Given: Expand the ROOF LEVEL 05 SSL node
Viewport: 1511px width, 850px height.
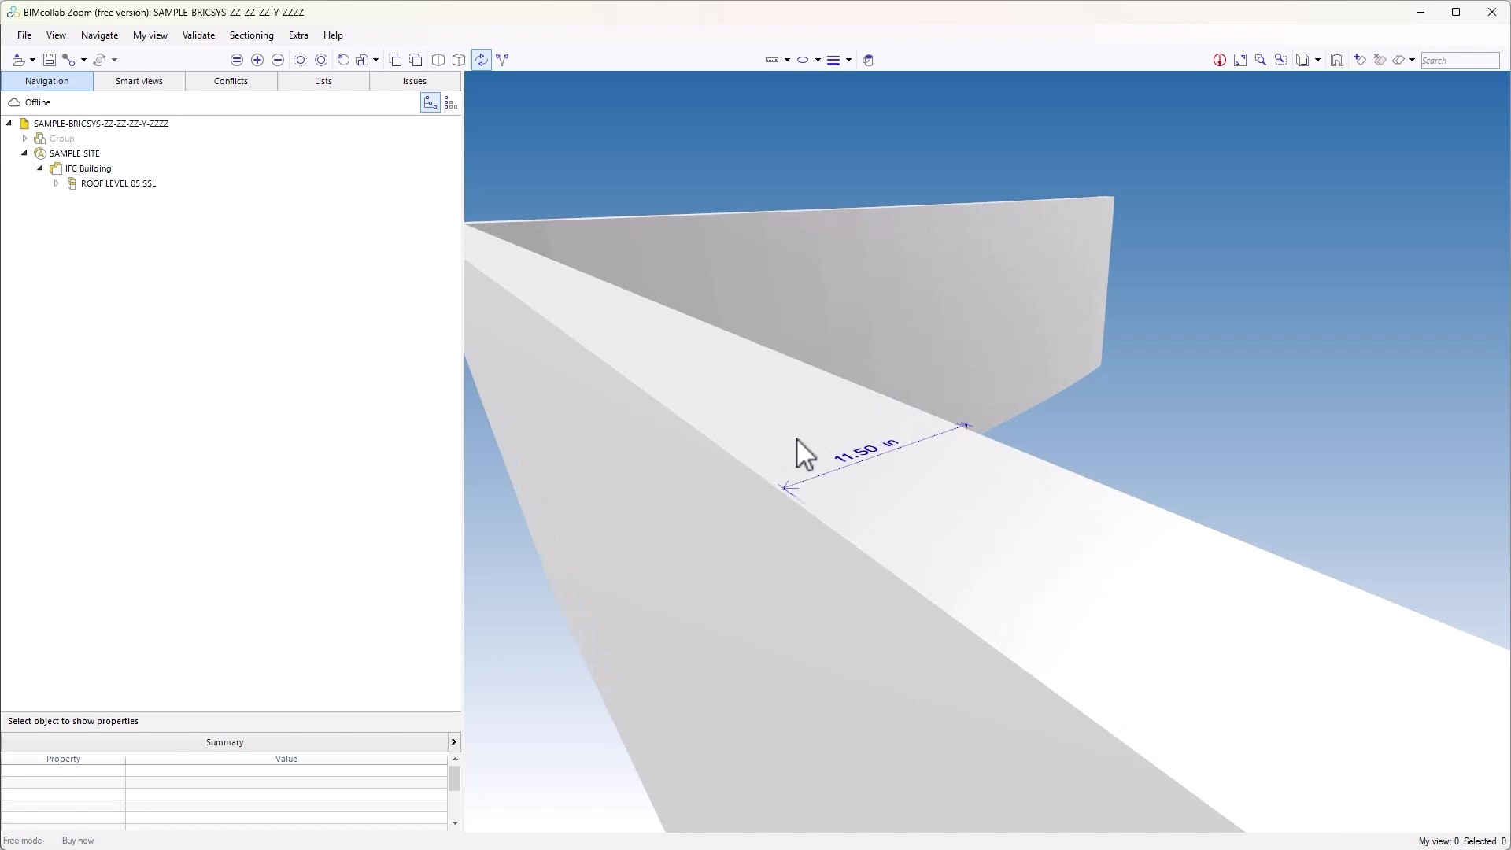Looking at the screenshot, I should coord(56,183).
